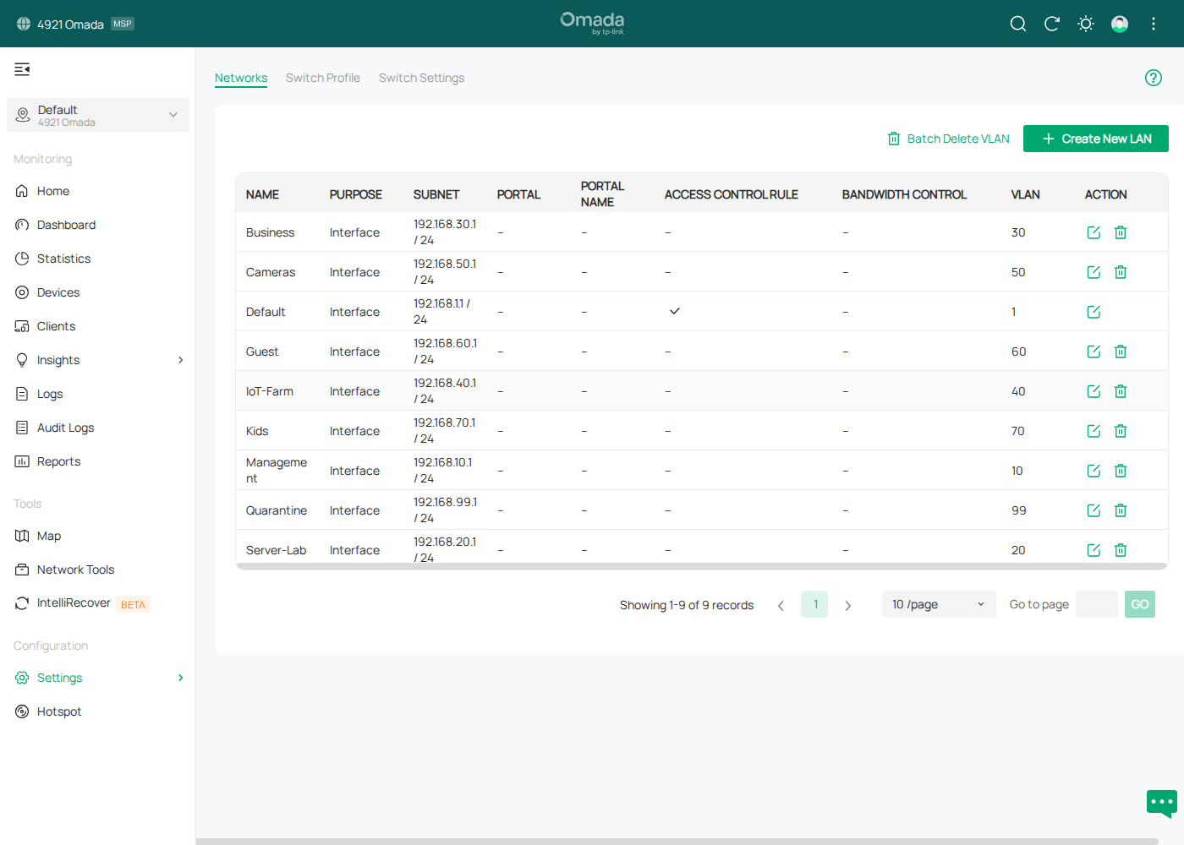This screenshot has height=845, width=1184.
Task: Click the refresh icon in header
Action: pos(1052,24)
